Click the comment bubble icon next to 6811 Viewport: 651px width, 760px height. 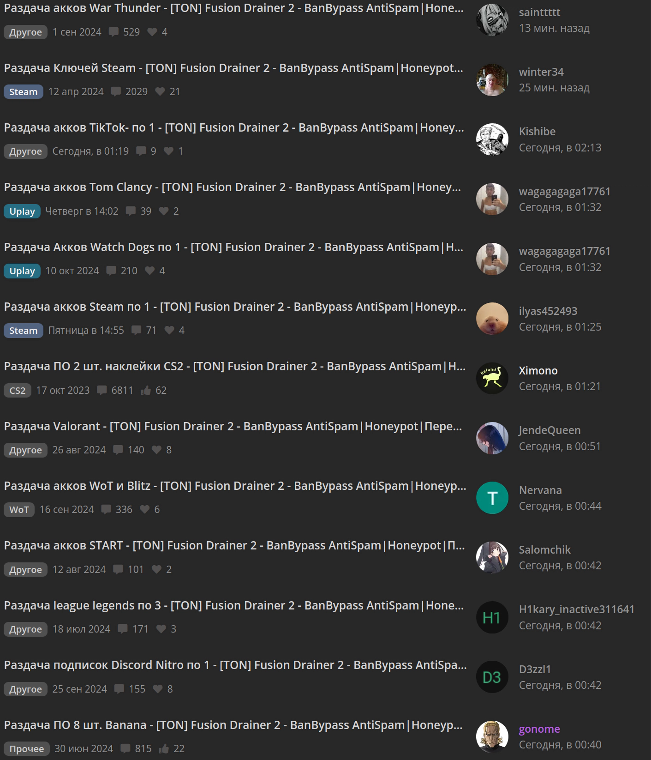(x=102, y=390)
